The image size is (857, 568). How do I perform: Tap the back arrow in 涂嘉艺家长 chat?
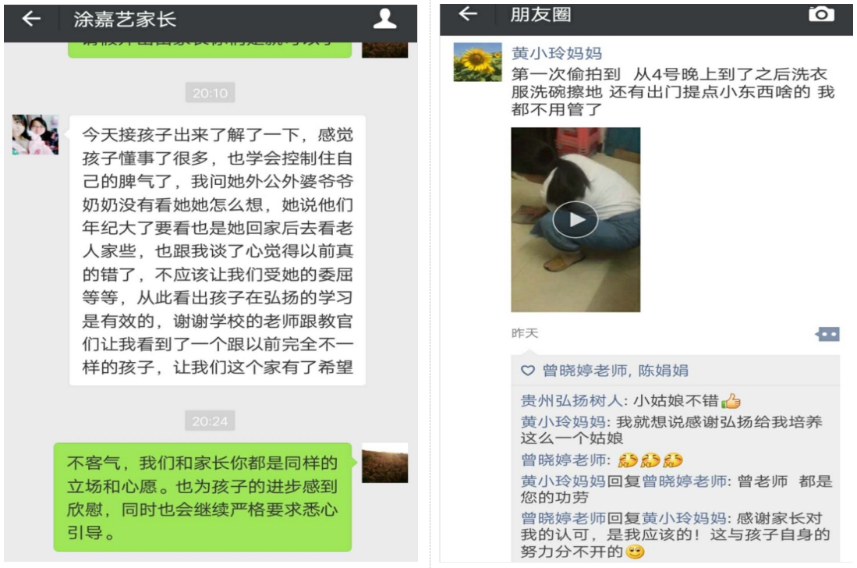(31, 20)
